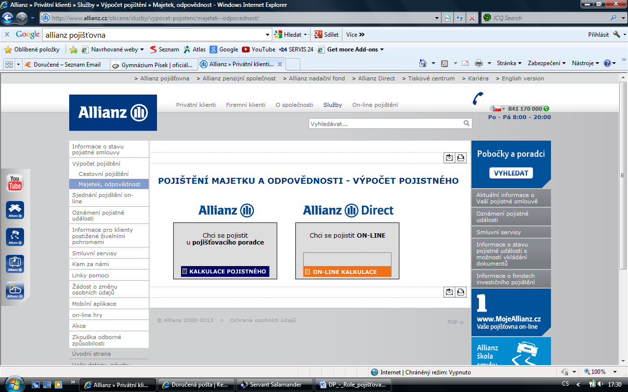Click the volume speaker icon in system tray
The width and height of the screenshot is (628, 392).
pos(601,384)
